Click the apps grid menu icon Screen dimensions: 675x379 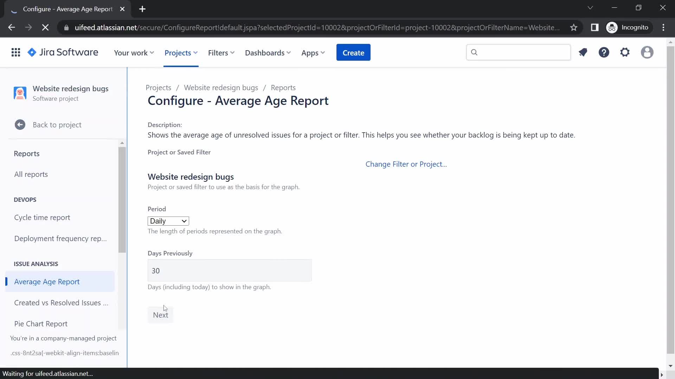pyautogui.click(x=16, y=52)
